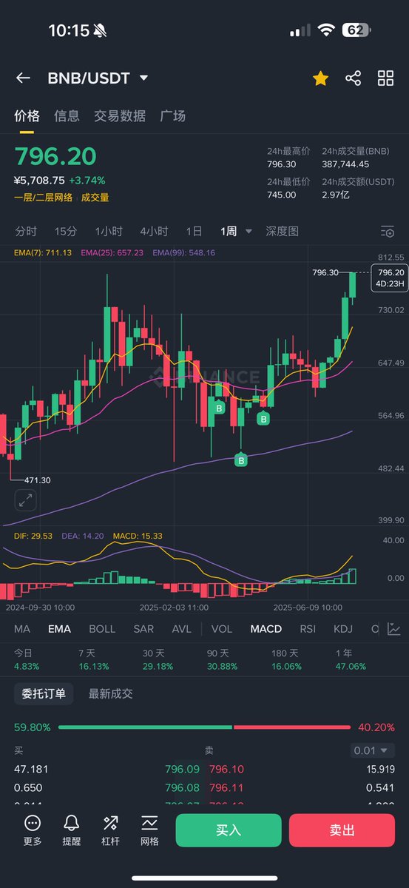Viewport: 409px width, 888px height.
Task: Select the 4小时 timeframe
Action: (154, 232)
